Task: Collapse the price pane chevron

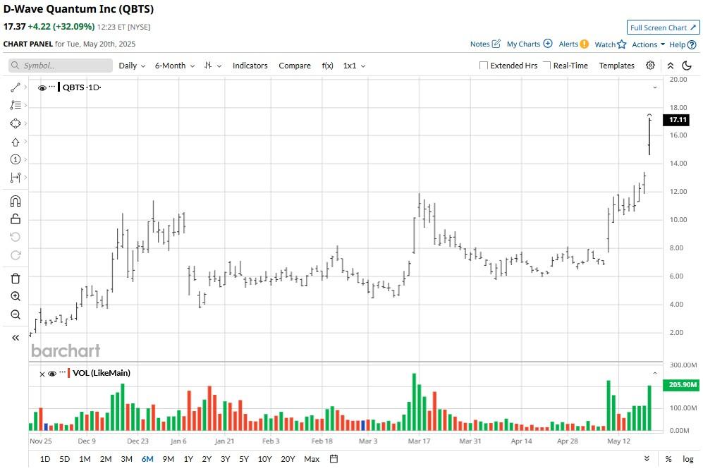Action: coord(655,87)
